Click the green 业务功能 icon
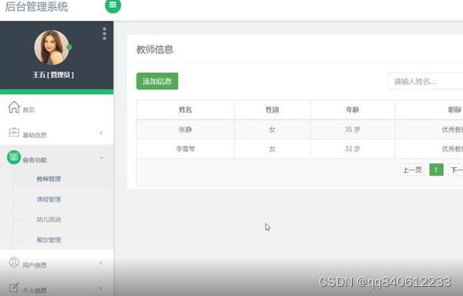 pyautogui.click(x=14, y=157)
